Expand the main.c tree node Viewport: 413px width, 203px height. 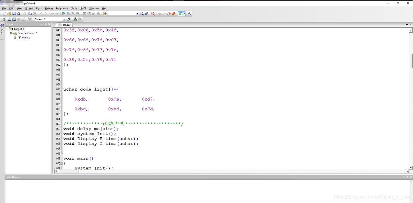[x=15, y=37]
